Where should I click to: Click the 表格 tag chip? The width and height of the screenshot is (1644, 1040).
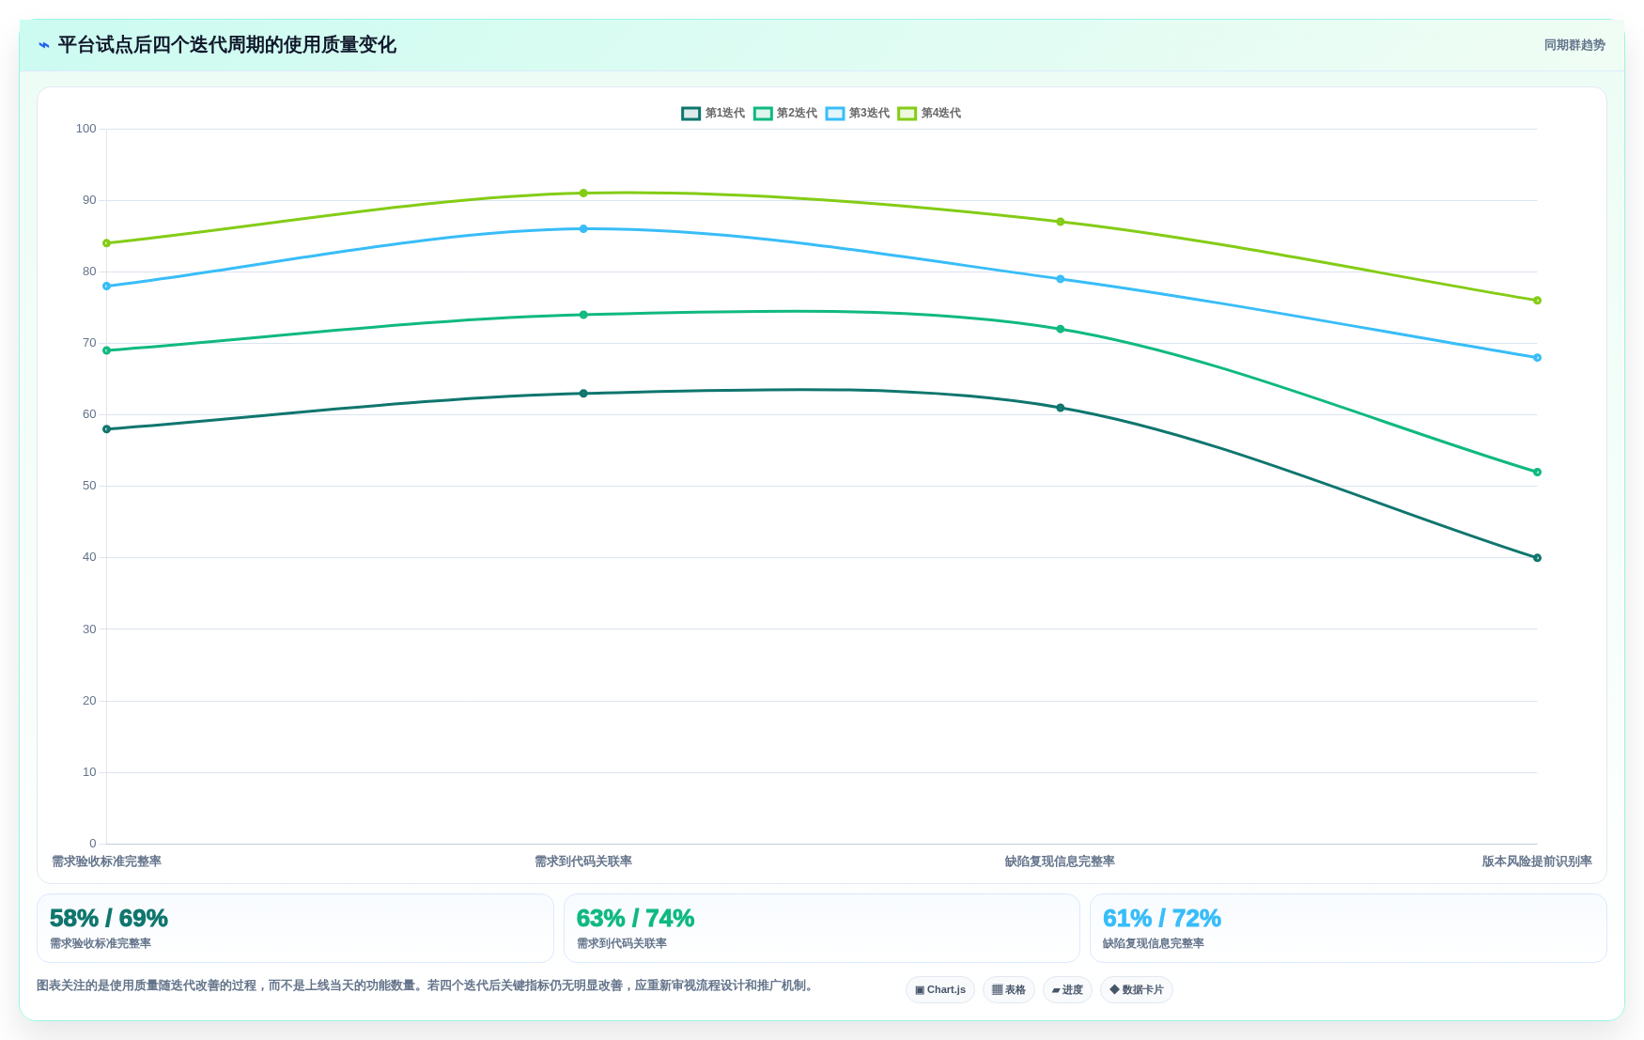1009,990
